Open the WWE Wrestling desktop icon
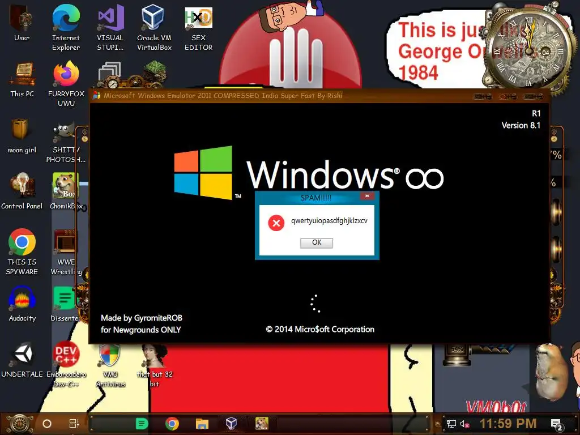This screenshot has height=435, width=580. pyautogui.click(x=66, y=252)
